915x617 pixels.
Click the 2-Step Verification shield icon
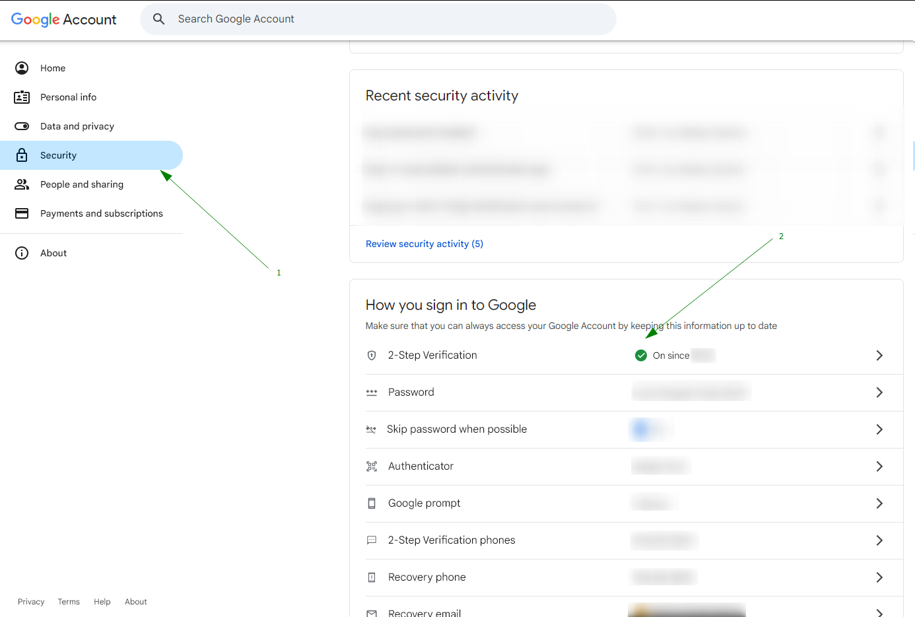coord(372,355)
